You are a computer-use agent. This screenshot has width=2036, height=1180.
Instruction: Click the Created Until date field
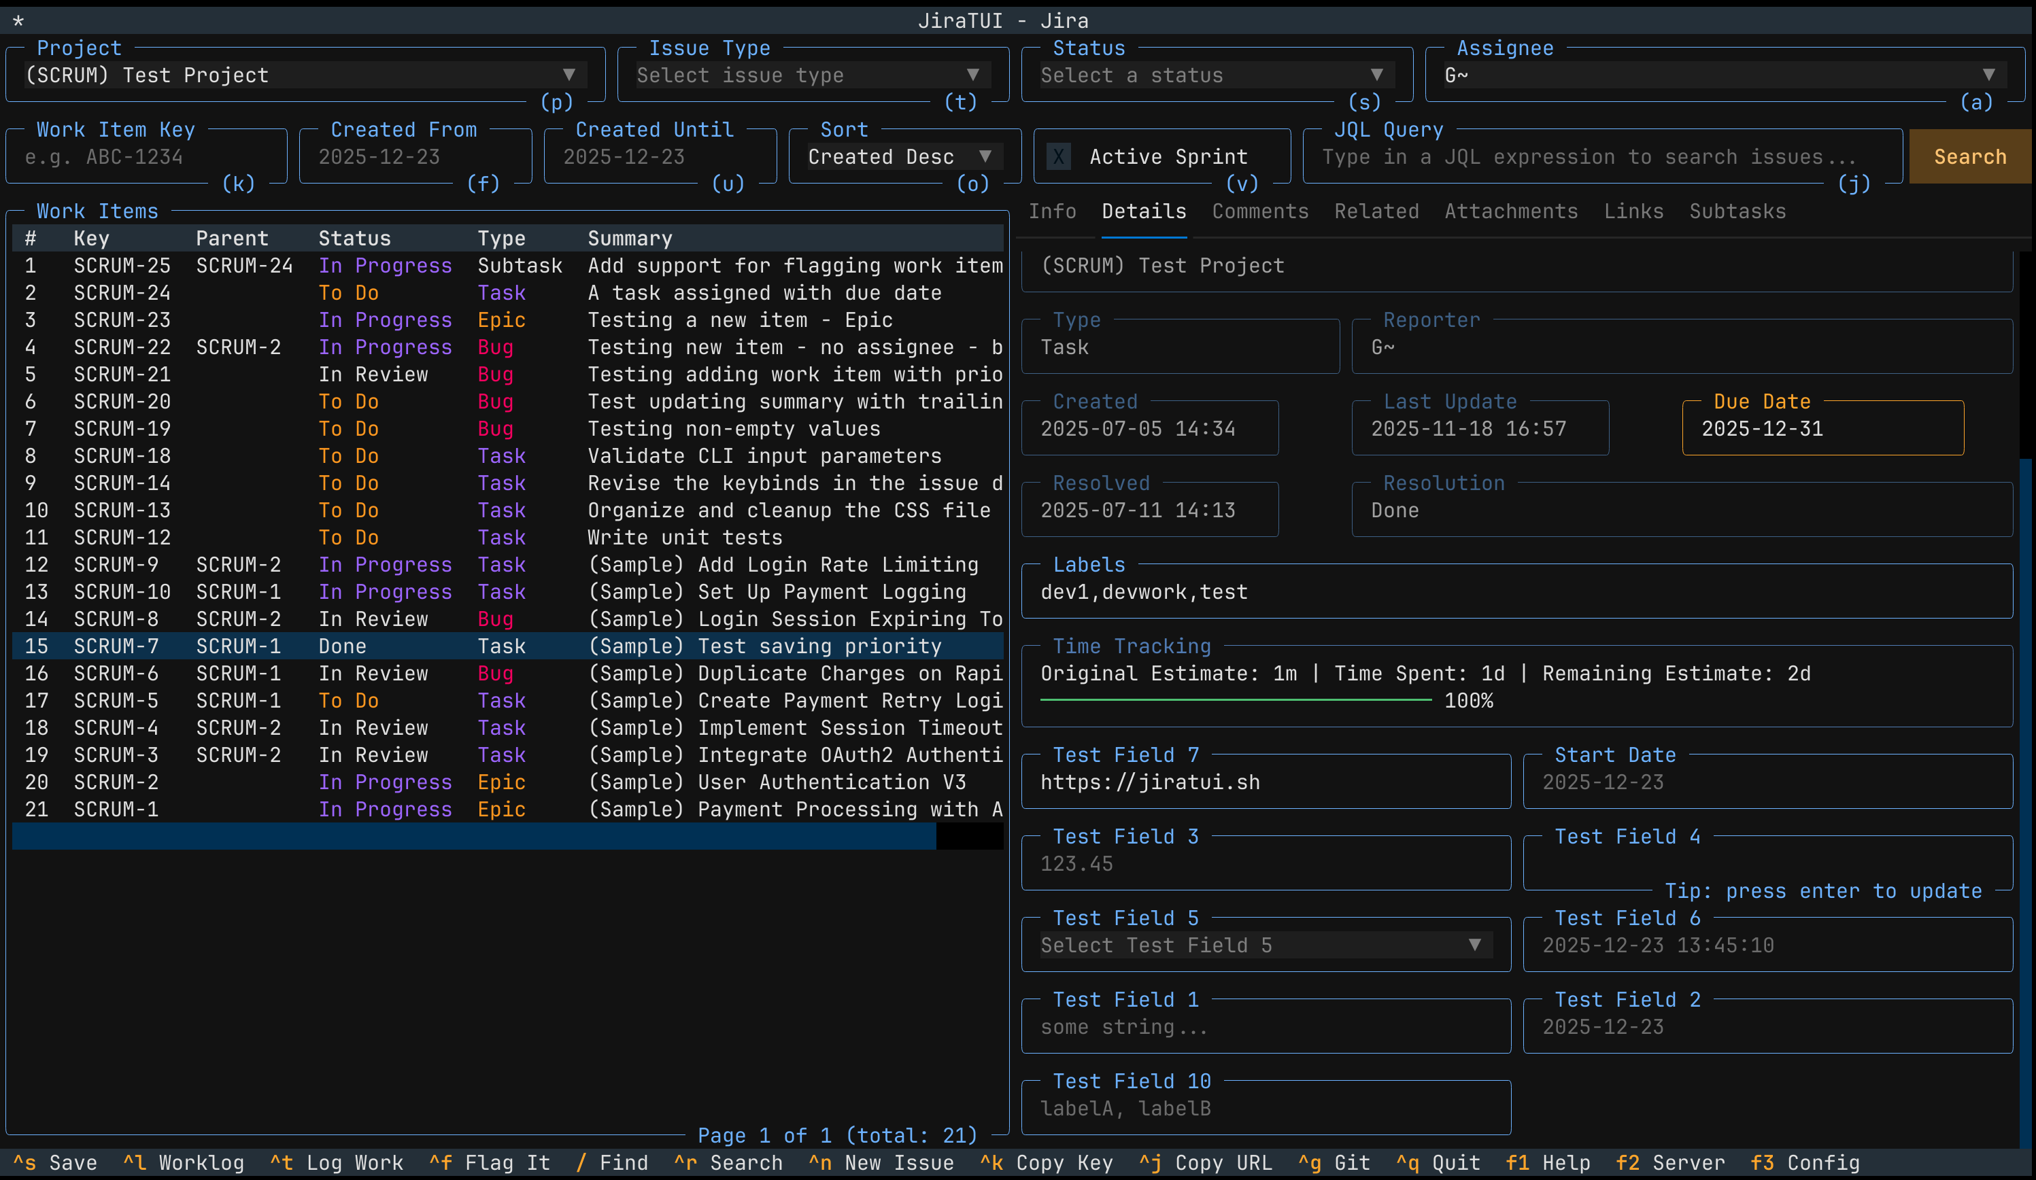point(660,157)
